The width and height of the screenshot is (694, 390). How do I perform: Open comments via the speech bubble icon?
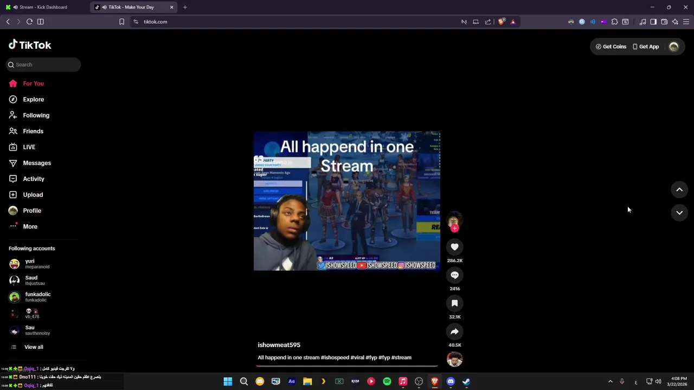pos(454,275)
